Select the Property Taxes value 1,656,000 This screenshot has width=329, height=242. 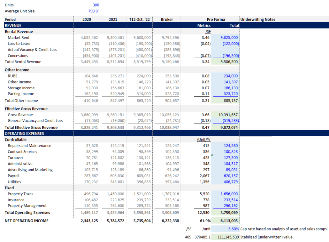pyautogui.click(x=228, y=194)
